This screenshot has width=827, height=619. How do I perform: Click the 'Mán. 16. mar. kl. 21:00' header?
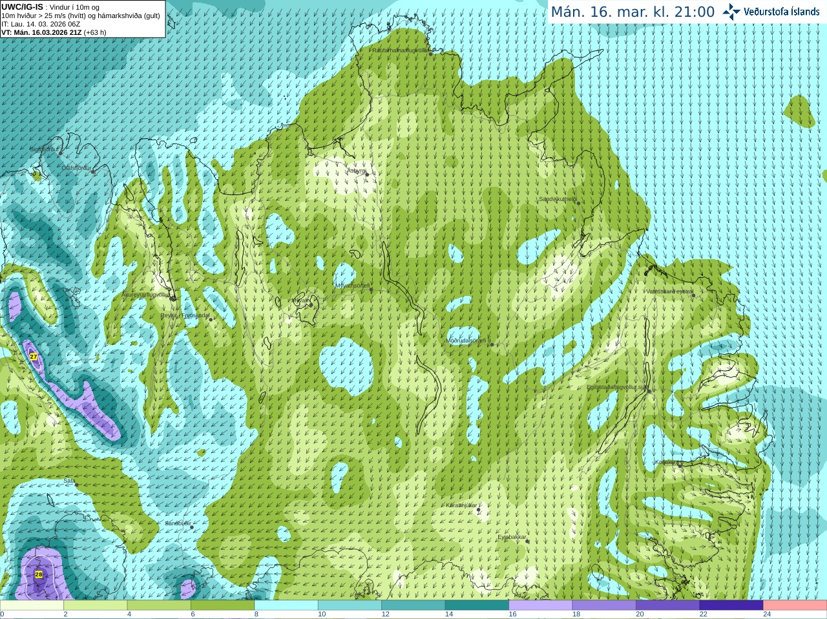coord(633,12)
